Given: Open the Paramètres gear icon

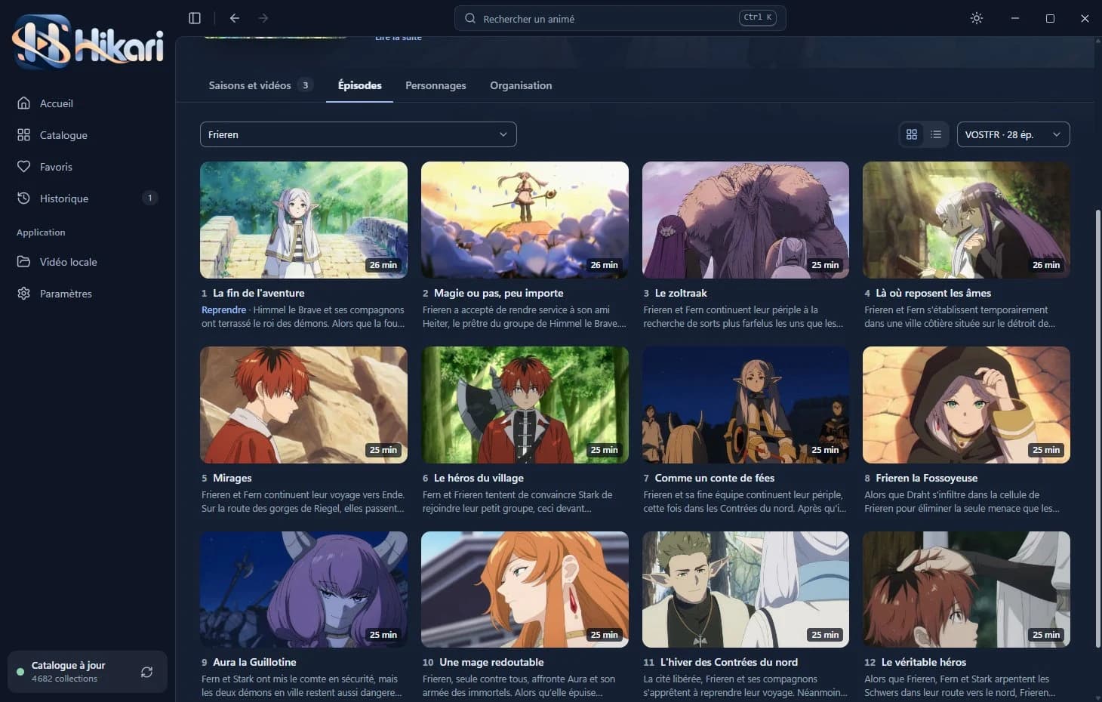Looking at the screenshot, I should 24,293.
